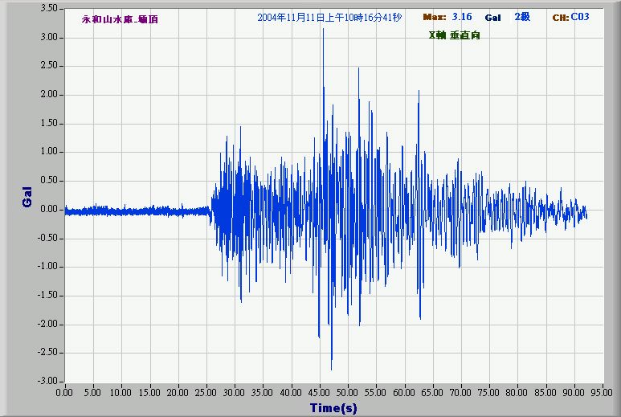Click the Gal unit label in header
Image resolution: width=621 pixels, height=417 pixels.
tap(492, 18)
